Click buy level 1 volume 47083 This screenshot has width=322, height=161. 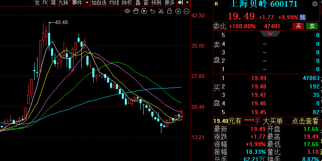tap(311, 78)
